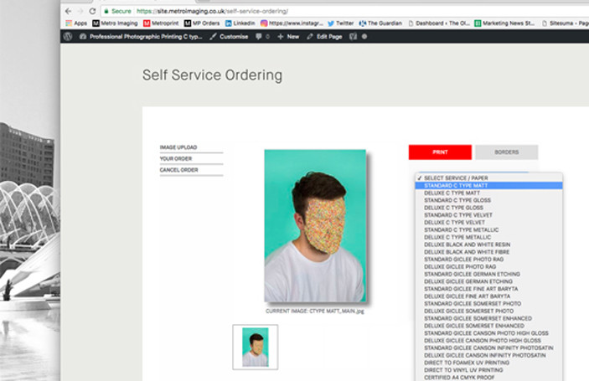
Task: Open the Dashboard bookmark
Action: 439,23
